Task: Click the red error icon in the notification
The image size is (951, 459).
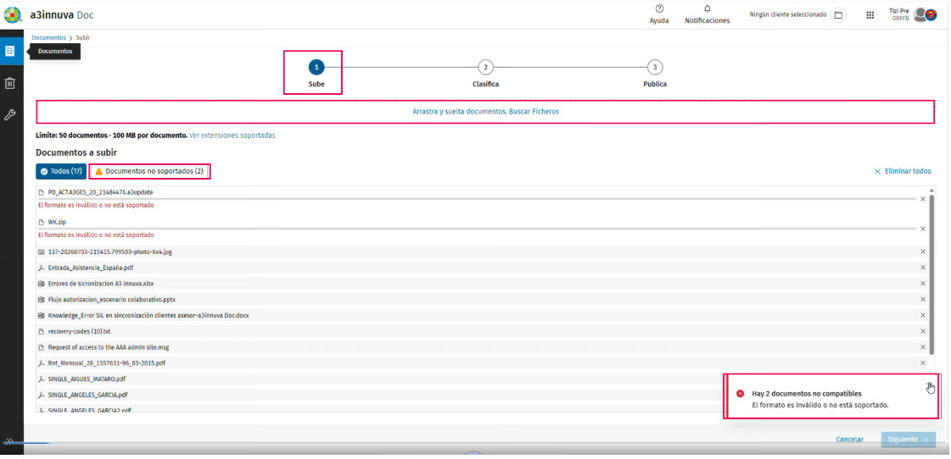Action: pos(740,394)
